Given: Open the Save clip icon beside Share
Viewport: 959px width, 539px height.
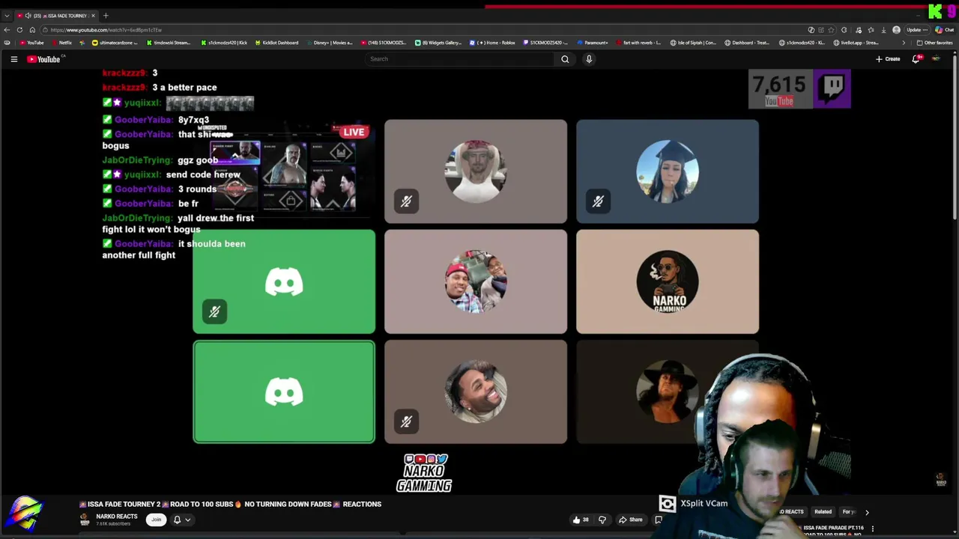Looking at the screenshot, I should tap(659, 520).
